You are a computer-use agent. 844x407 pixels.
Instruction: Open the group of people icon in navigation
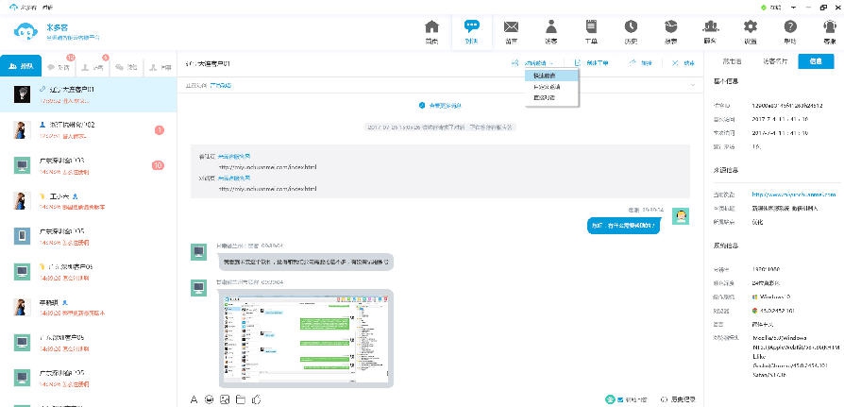point(711,26)
